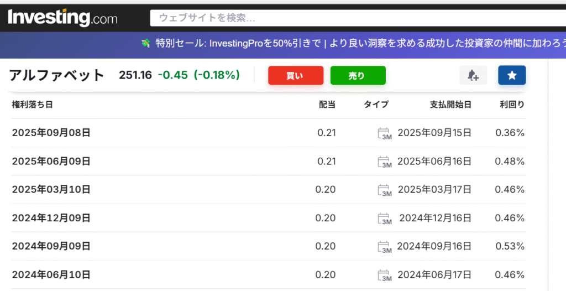Select payment date 2025年03月17日
This screenshot has height=291, width=566.
[434, 190]
